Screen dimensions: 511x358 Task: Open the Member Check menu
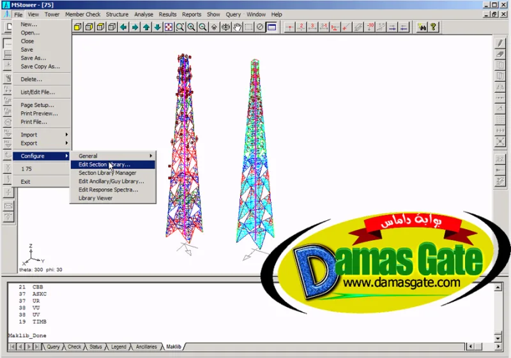[83, 14]
